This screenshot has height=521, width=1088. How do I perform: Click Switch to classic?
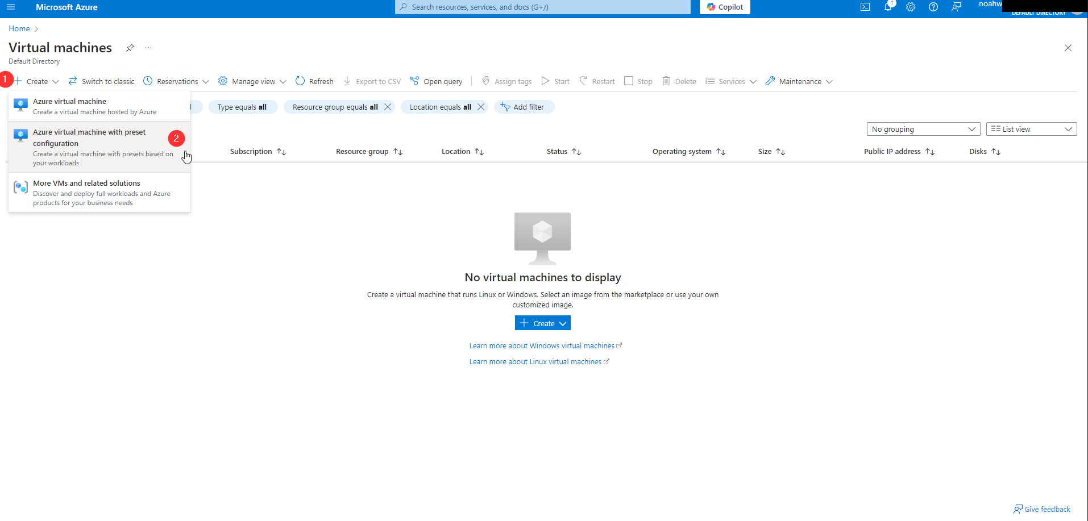[102, 81]
